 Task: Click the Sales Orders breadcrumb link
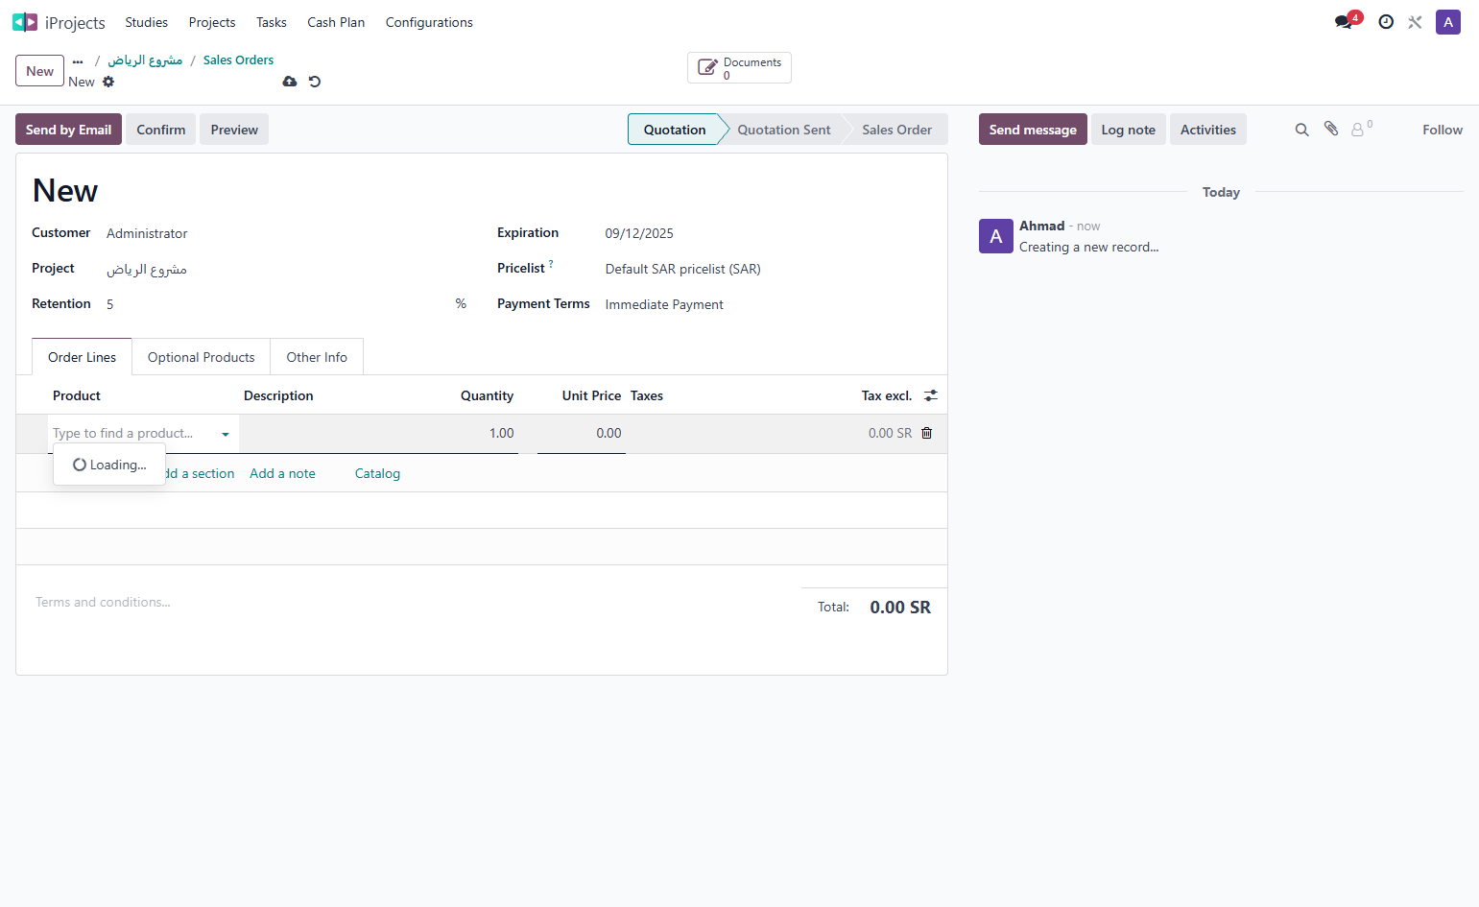tap(238, 60)
